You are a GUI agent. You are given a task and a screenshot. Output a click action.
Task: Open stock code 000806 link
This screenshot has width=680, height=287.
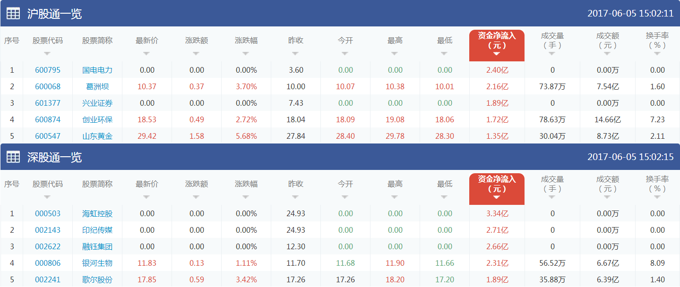[x=48, y=263]
